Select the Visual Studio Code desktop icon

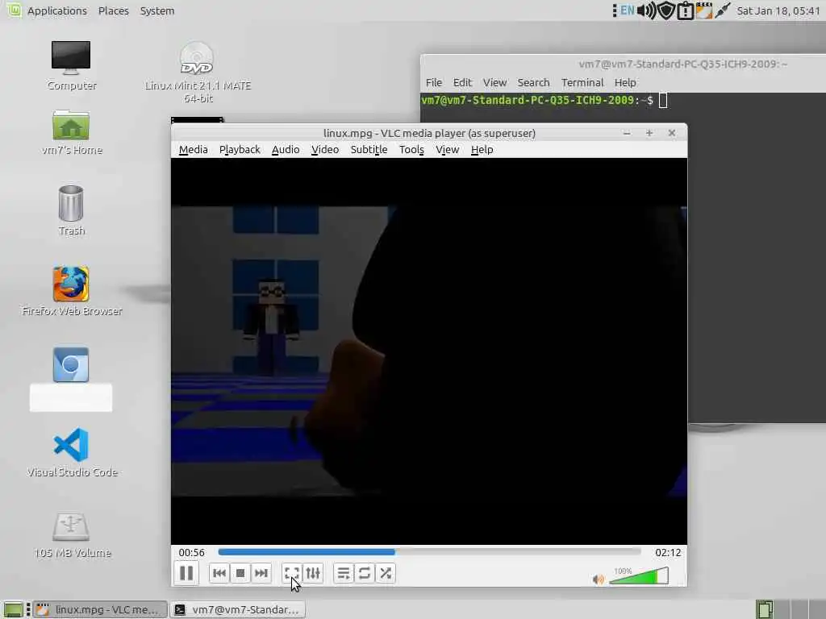pyautogui.click(x=72, y=453)
